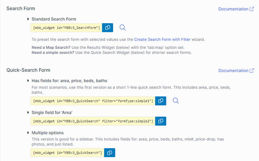Screen dimensions: 259x161
Task: Preview the simple1 quick search form
Action: click(x=176, y=101)
